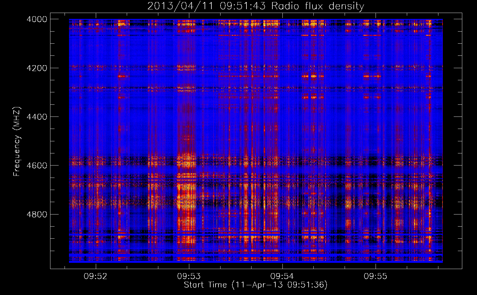Select the 4000 frequency tick label
The height and width of the screenshot is (295, 477).
[x=37, y=19]
